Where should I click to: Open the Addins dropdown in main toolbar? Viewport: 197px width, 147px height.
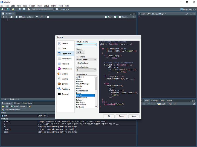point(65,9)
